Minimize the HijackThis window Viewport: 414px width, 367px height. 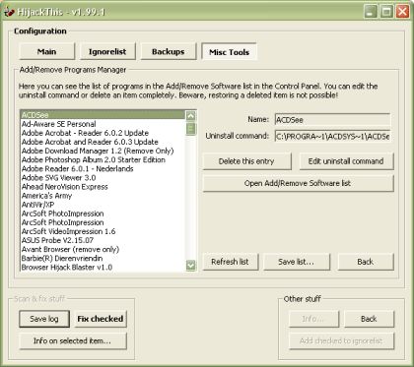point(371,12)
